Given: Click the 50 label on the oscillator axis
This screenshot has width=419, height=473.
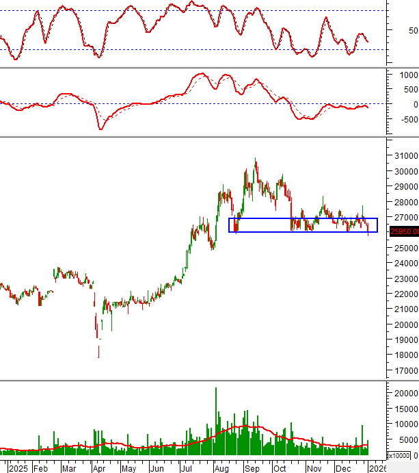Looking at the screenshot, I should (412, 30).
